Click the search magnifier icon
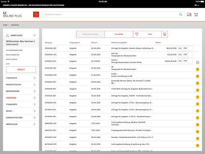This screenshot has height=154, width=205. point(181,14)
